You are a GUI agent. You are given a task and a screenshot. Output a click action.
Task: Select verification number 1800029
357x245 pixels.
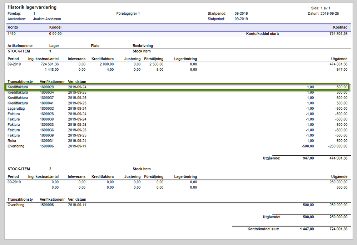tap(47, 87)
